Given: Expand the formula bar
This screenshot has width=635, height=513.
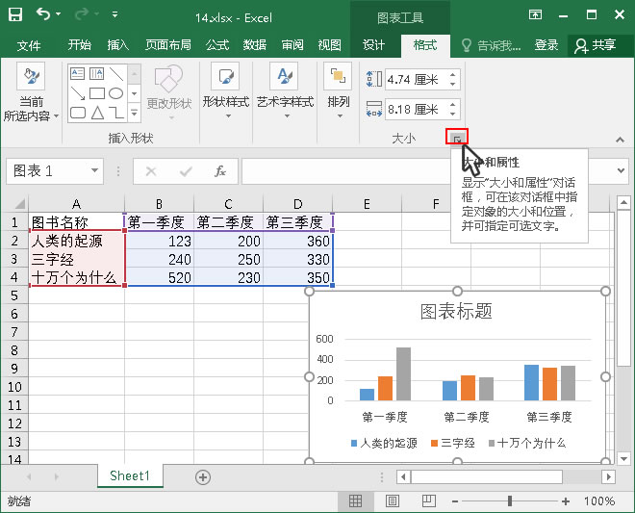Looking at the screenshot, I should 622,170.
